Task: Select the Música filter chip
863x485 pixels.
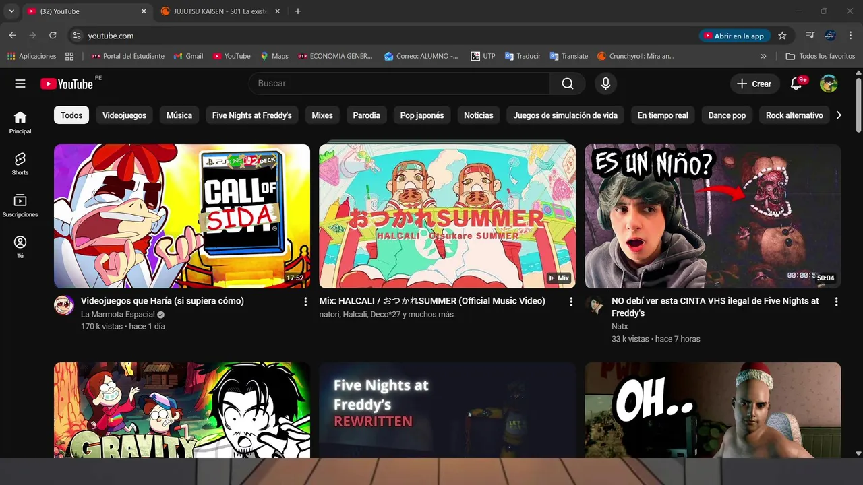Action: [179, 115]
